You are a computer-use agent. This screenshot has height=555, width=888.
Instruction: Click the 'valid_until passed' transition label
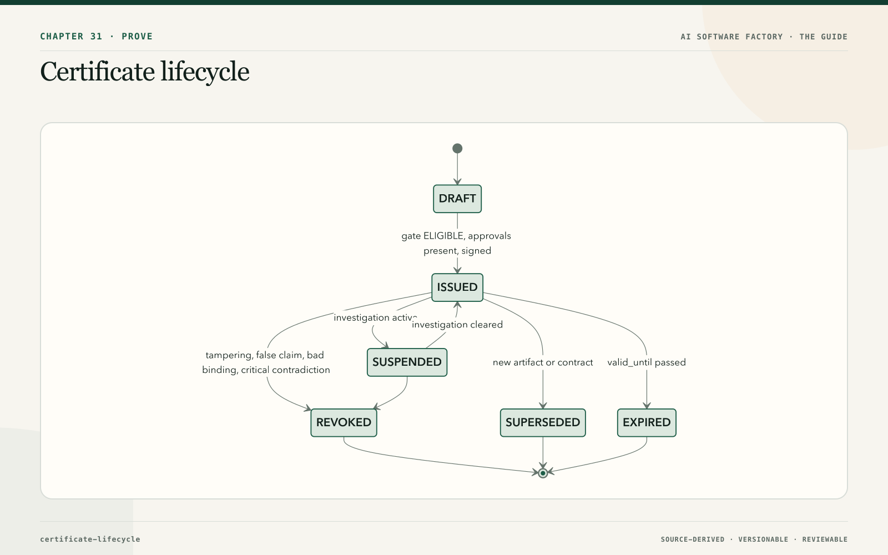647,362
